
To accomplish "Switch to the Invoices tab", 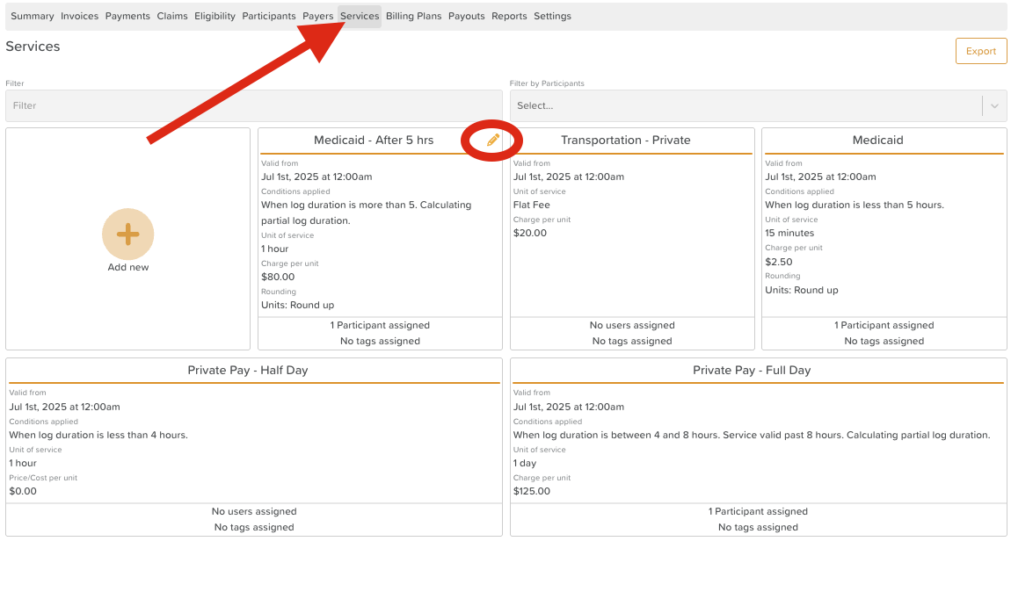I will coord(79,16).
